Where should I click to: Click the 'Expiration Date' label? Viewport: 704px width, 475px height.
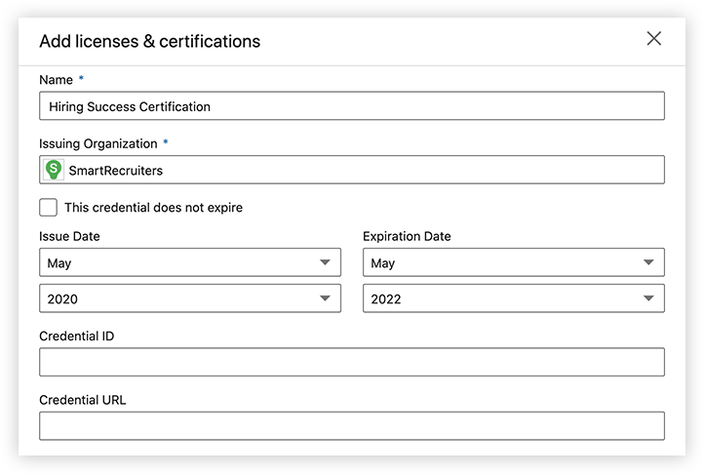[x=407, y=236]
